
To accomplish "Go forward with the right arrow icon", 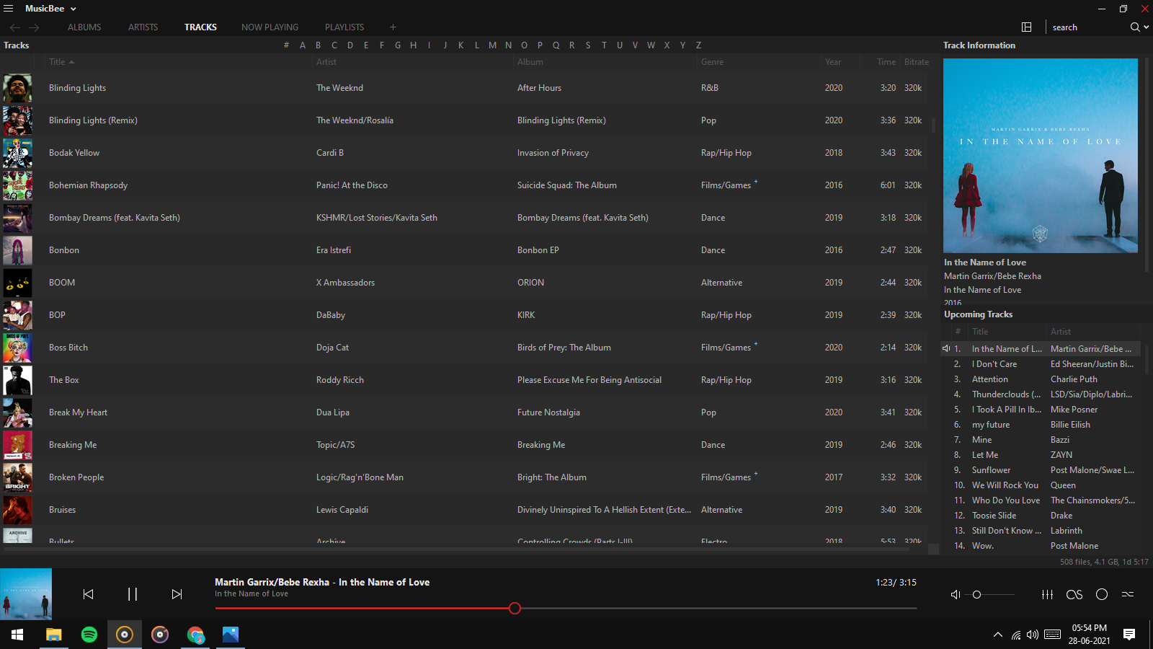I will tap(34, 27).
